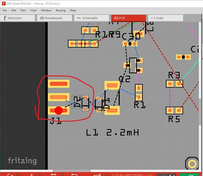Image resolution: width=203 pixels, height=176 pixels.
Task: Switch to the Welcome tab
Action: coord(18,18)
